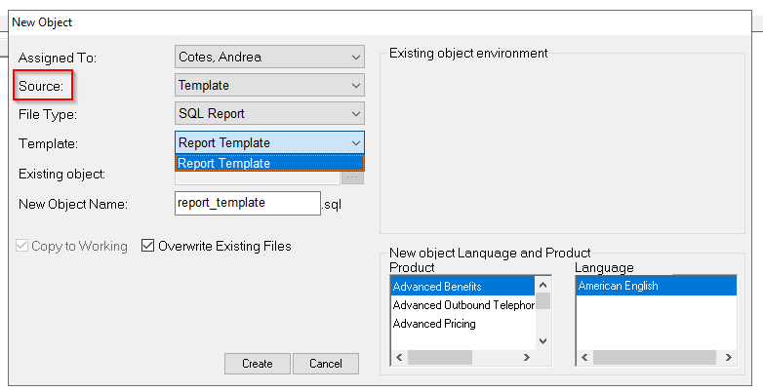Collapse the Template combo box arrow

pos(354,142)
